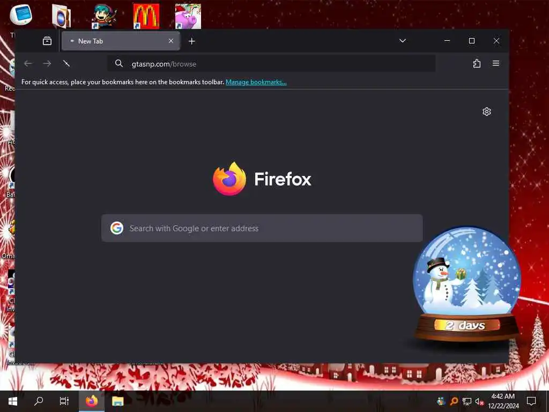Open the notification center icon
Screen dimensions: 549x412
pos(531,401)
